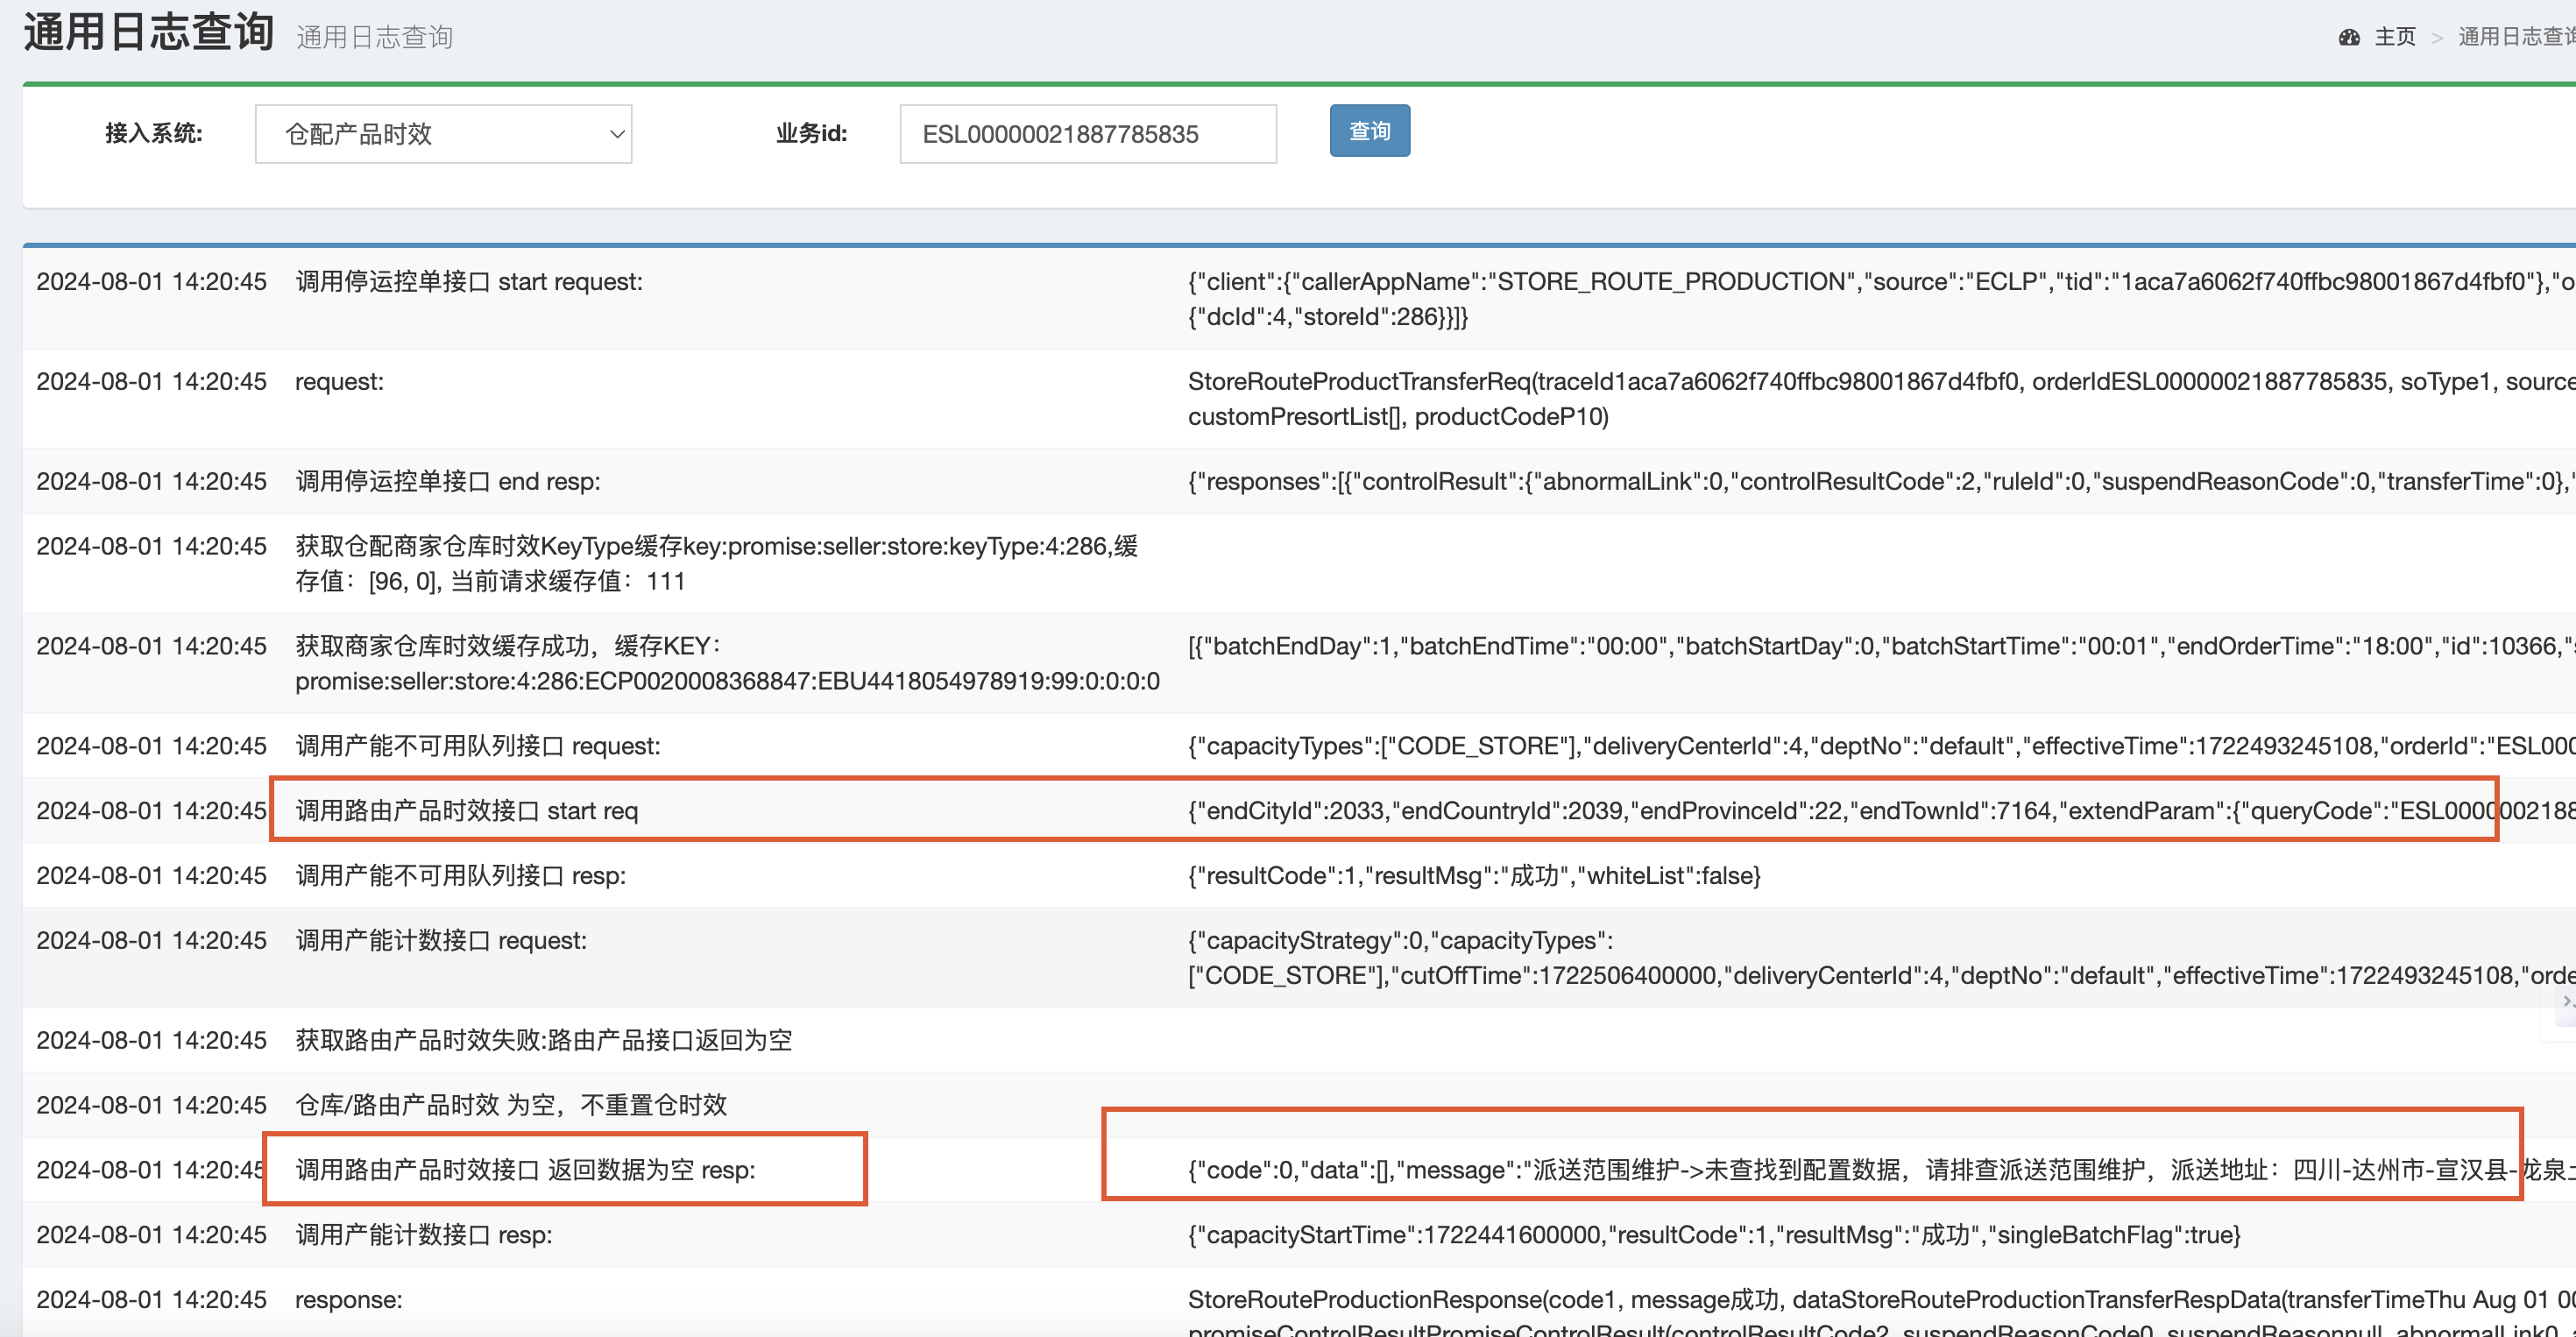Select the 调用停运控单接口 start request log row
The height and width of the screenshot is (1337, 2576).
coord(468,282)
